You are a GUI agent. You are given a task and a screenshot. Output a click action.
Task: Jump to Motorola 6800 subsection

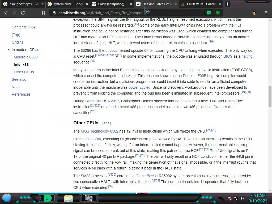click(x=26, y=57)
